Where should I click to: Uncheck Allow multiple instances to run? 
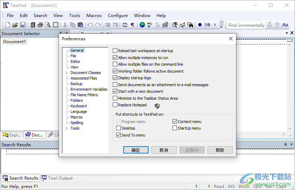point(115,57)
